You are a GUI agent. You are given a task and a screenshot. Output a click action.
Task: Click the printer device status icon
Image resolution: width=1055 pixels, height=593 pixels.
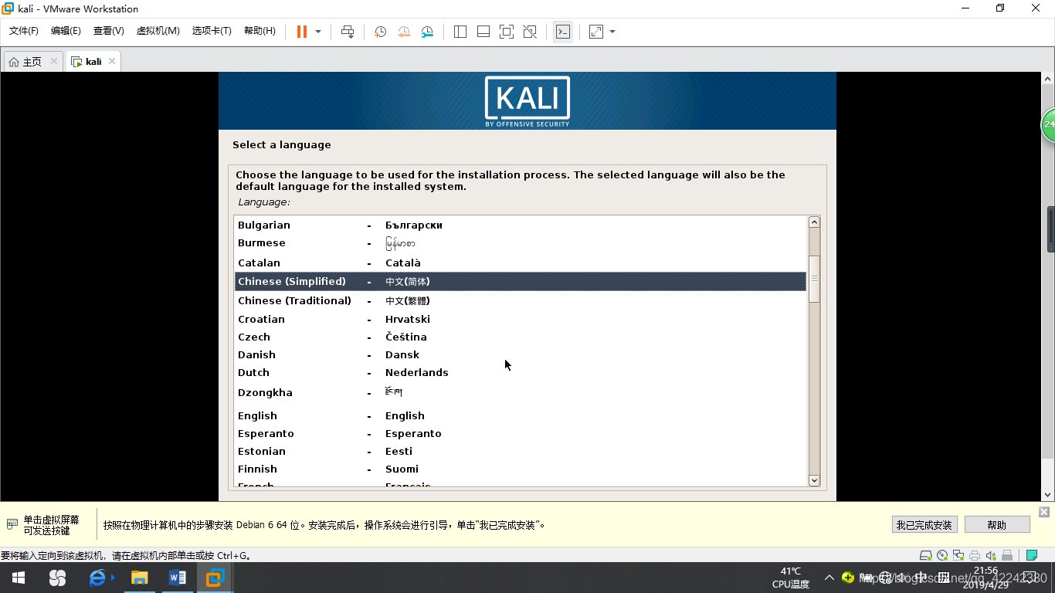click(975, 555)
